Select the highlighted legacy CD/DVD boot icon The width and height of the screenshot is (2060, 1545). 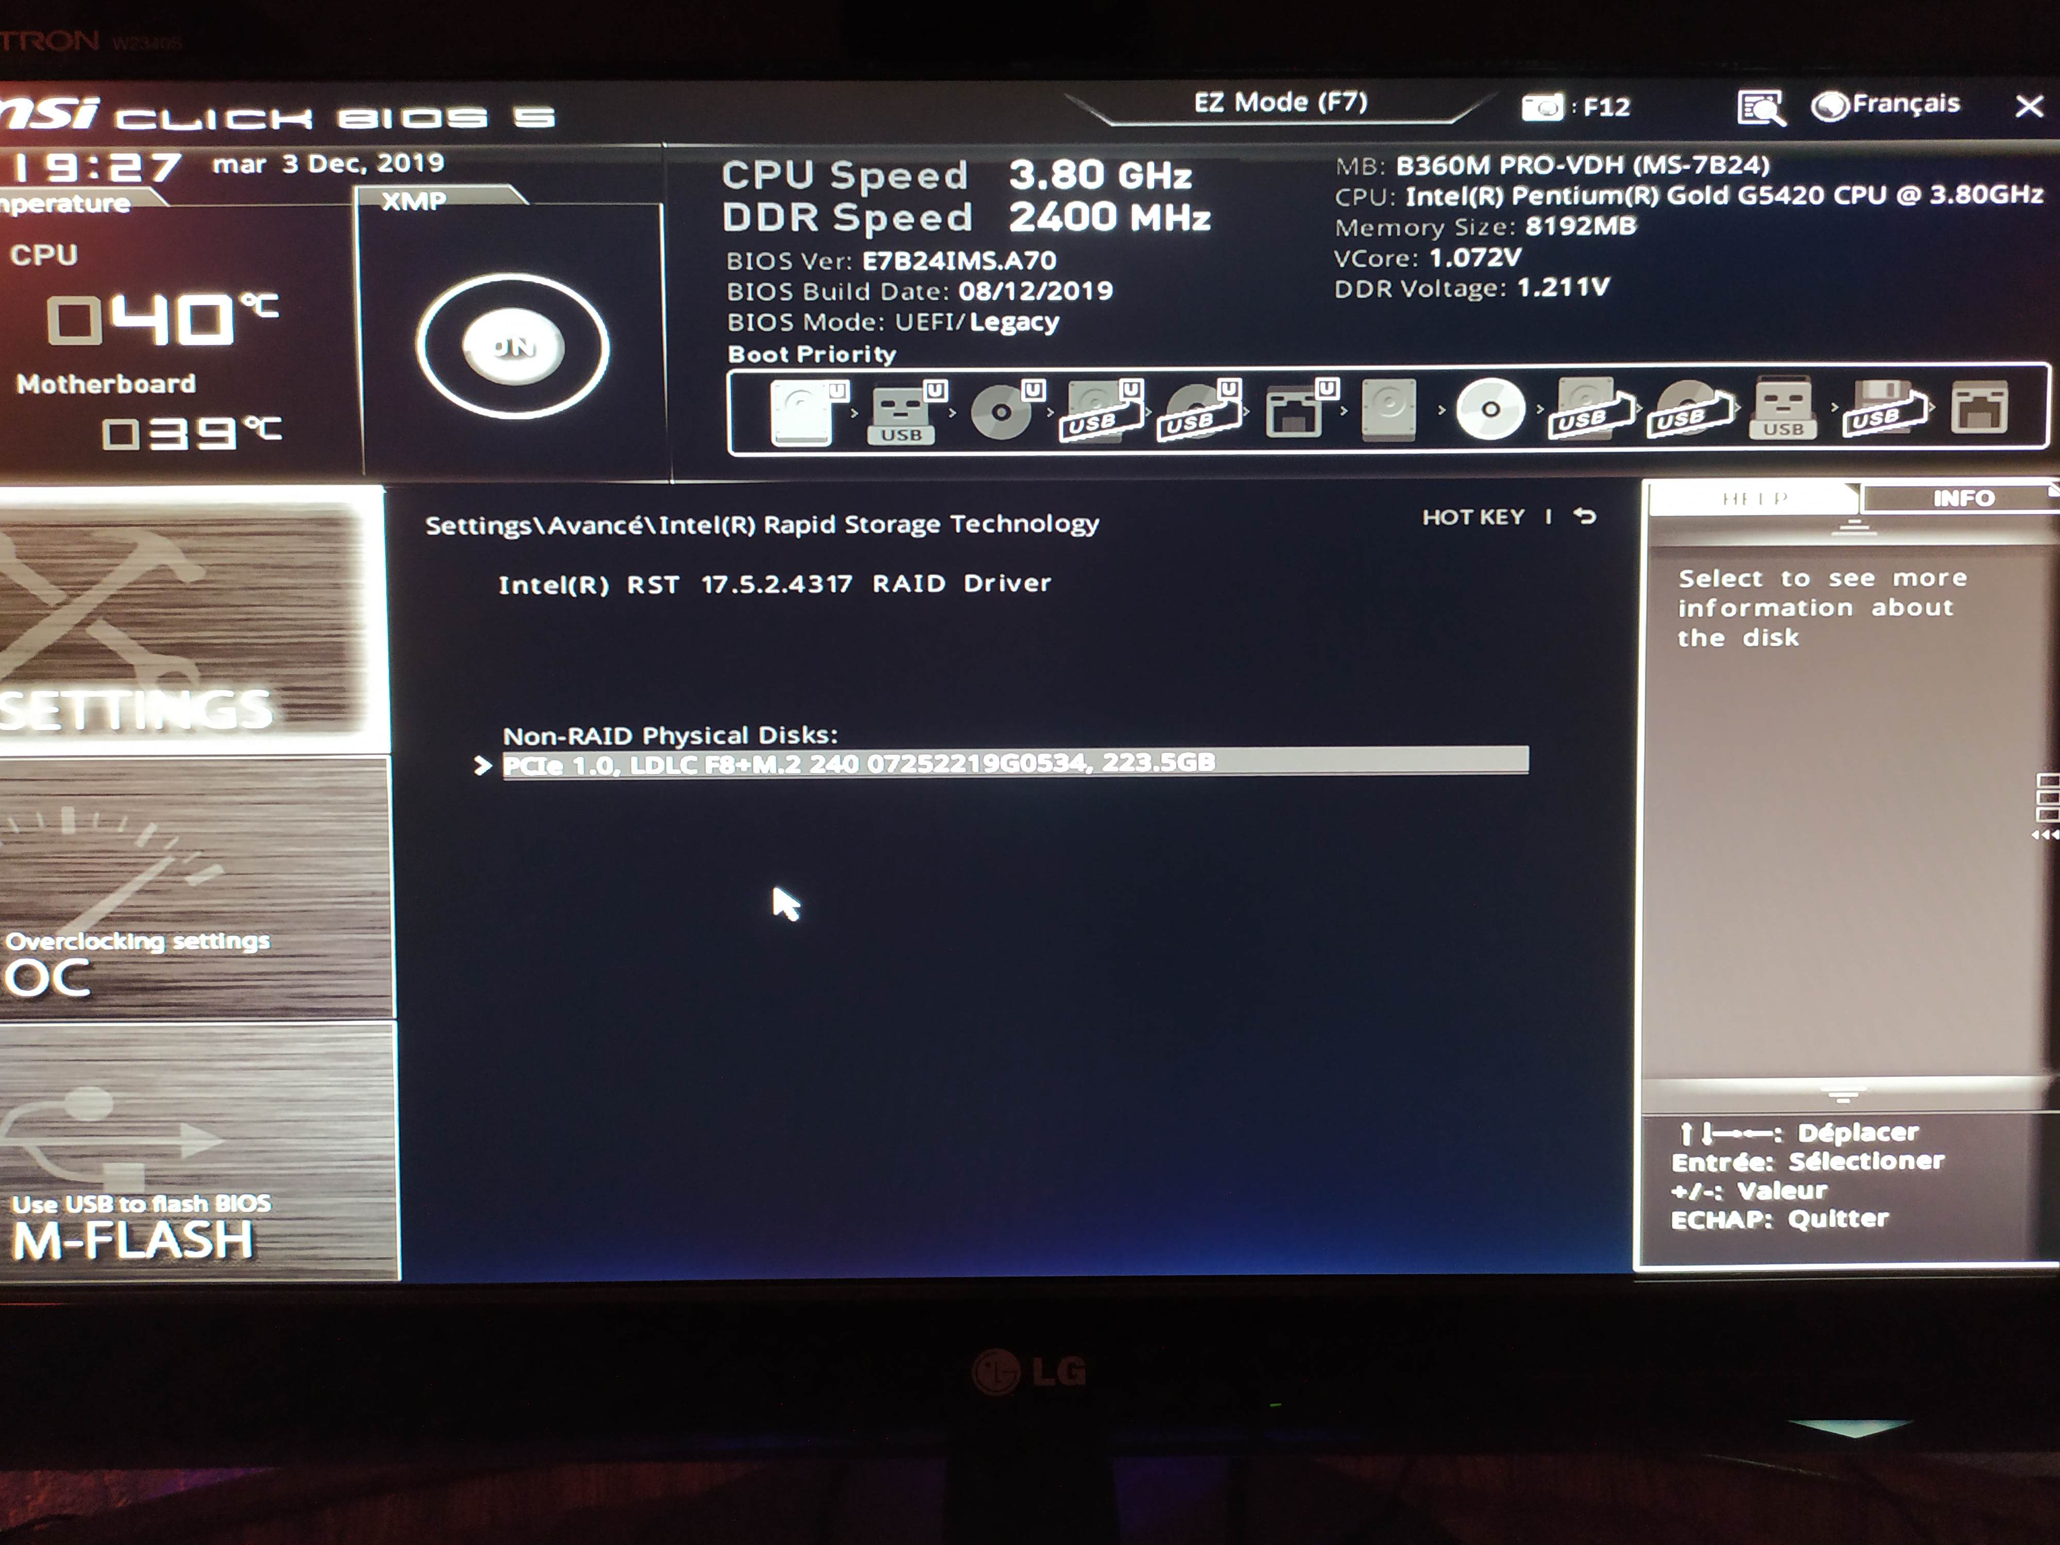click(1490, 409)
